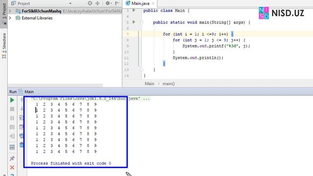This screenshot has height=176, width=313.
Task: Click the Run panel label
Action: [x=13, y=92]
